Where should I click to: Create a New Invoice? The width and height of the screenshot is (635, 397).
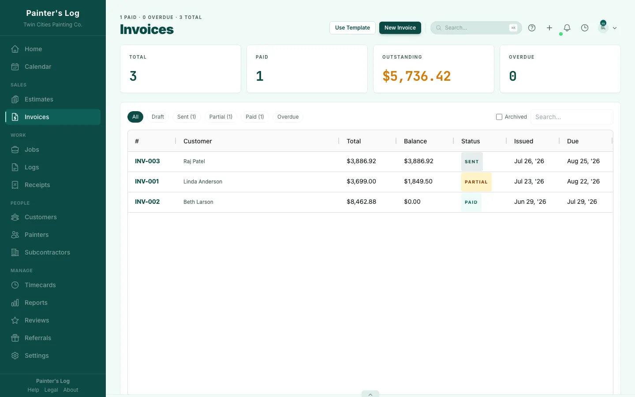(x=400, y=28)
